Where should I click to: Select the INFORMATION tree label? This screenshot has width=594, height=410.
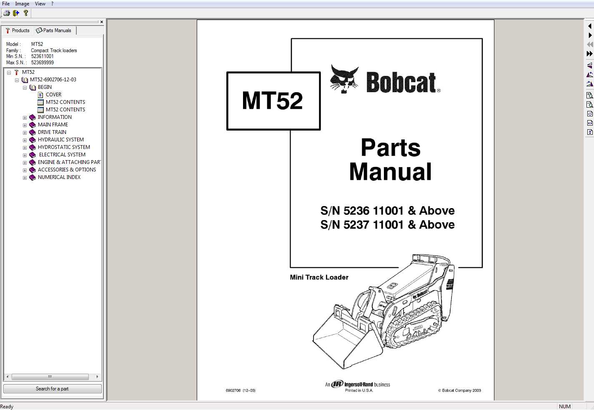click(x=55, y=117)
